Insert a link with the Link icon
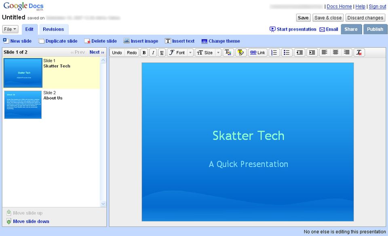388x236 pixels. point(258,52)
